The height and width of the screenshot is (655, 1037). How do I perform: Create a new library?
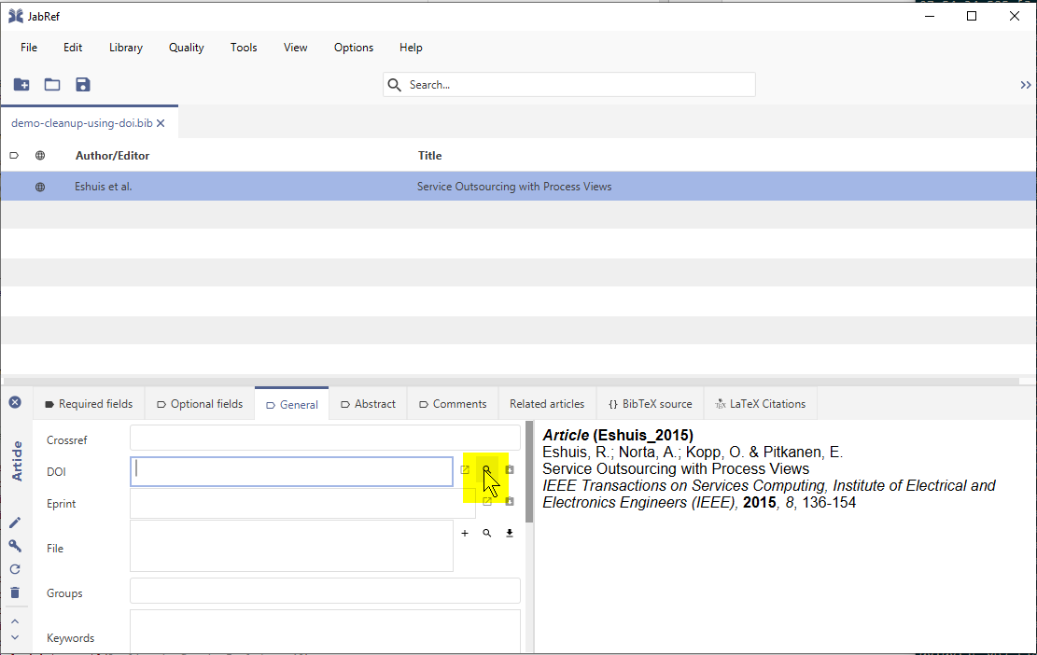(x=21, y=84)
